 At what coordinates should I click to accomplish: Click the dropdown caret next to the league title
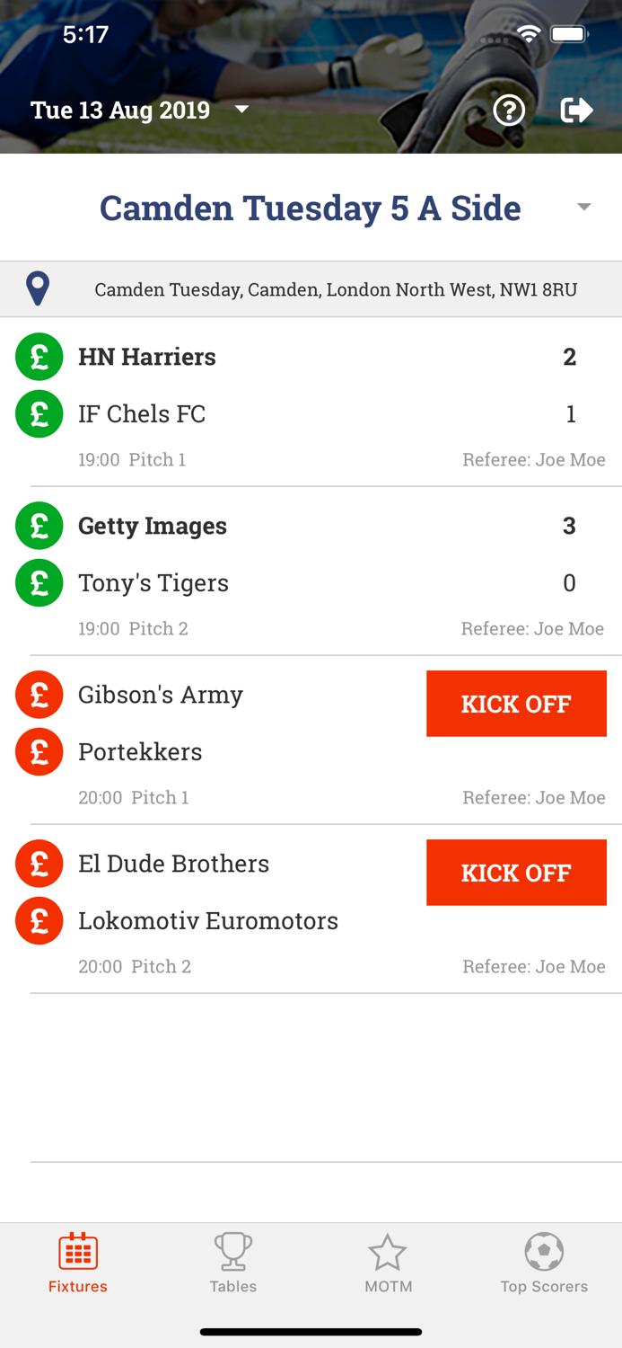(583, 207)
